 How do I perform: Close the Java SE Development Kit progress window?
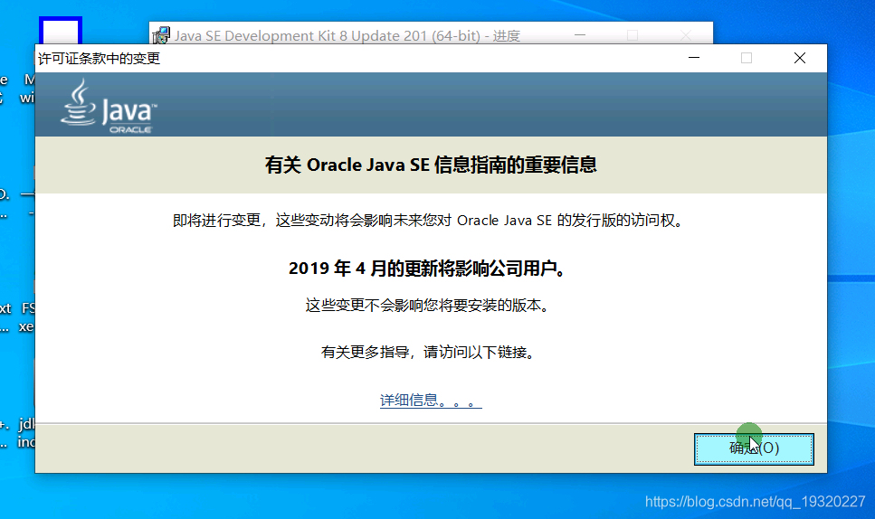click(x=685, y=35)
